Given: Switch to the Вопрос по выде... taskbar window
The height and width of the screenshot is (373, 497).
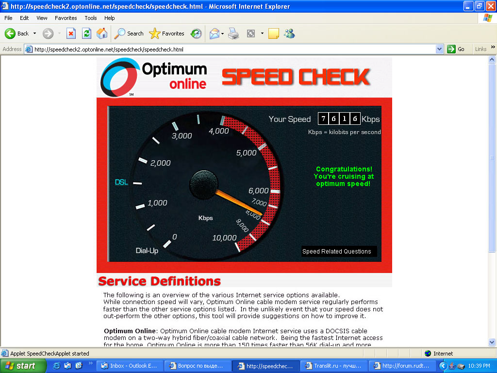Looking at the screenshot, I should coord(198,366).
